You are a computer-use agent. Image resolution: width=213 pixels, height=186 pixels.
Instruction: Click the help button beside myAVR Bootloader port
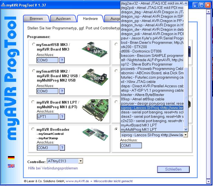click(x=62, y=148)
